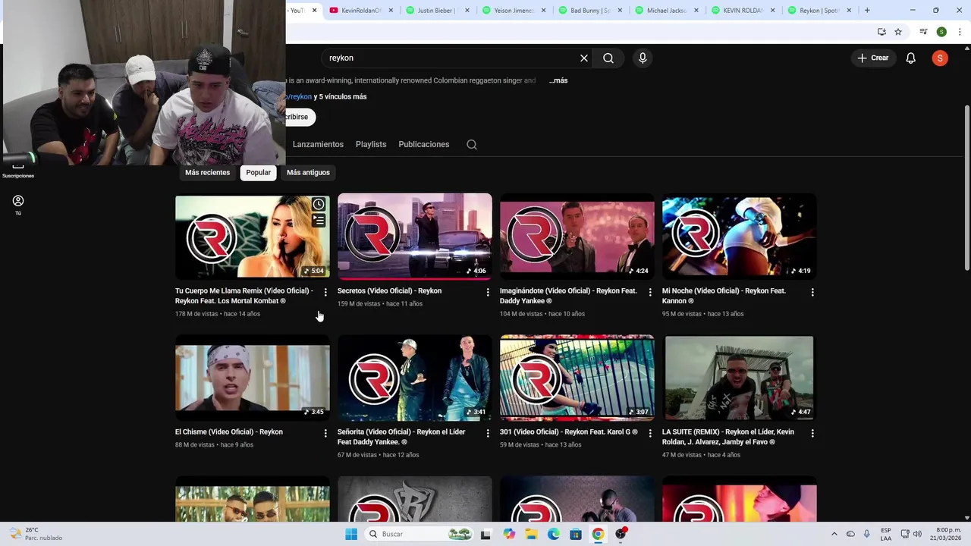971x546 pixels.
Task: Play the 301 video thumbnail
Action: point(577,378)
